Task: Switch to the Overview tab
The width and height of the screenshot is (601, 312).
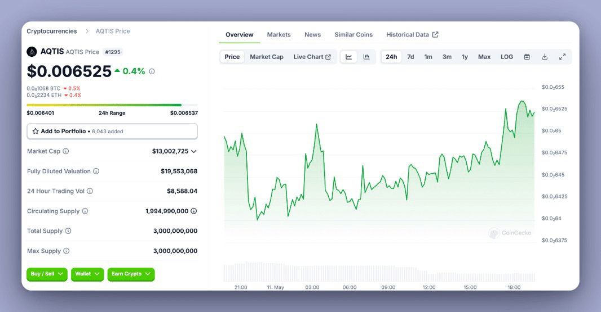Action: point(240,34)
